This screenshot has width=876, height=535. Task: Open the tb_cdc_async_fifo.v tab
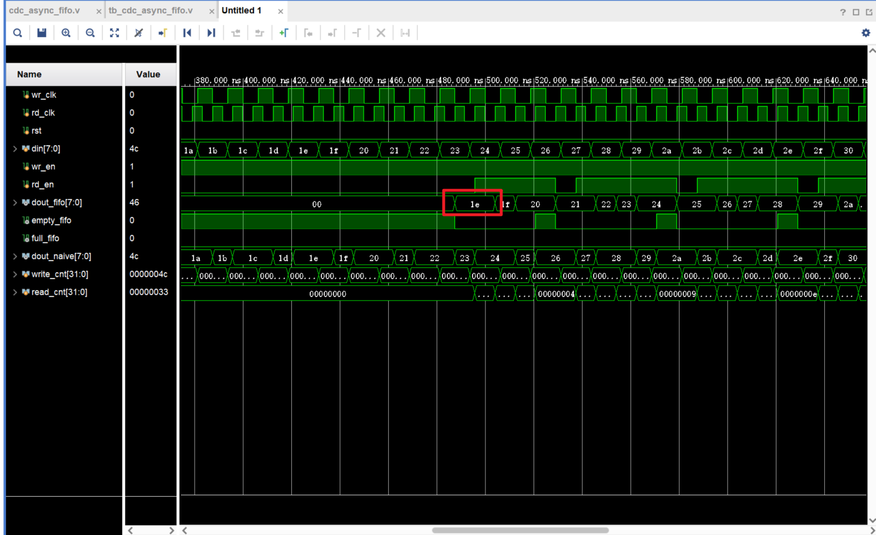click(151, 10)
